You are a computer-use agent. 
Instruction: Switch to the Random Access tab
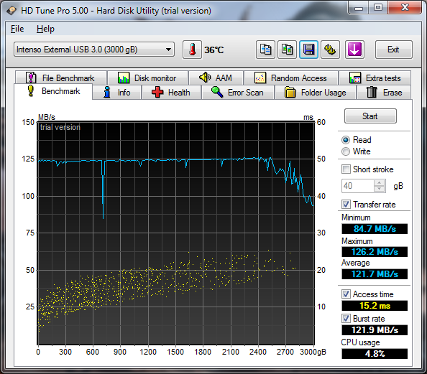(x=291, y=78)
